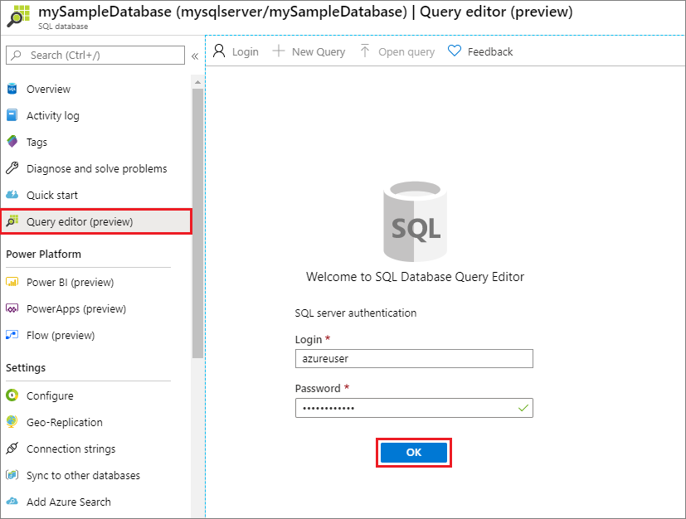Open the Geo-Replication globe icon
This screenshot has width=686, height=519.
[x=15, y=422]
